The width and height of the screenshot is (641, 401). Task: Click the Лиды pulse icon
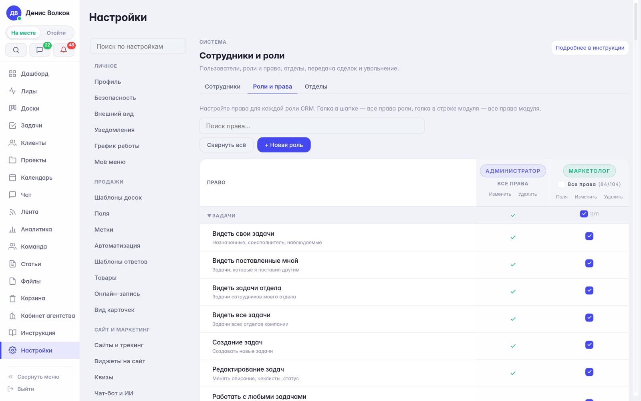(12, 91)
